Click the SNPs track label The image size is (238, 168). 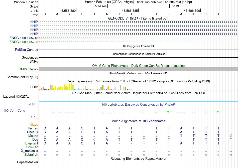click(x=34, y=61)
